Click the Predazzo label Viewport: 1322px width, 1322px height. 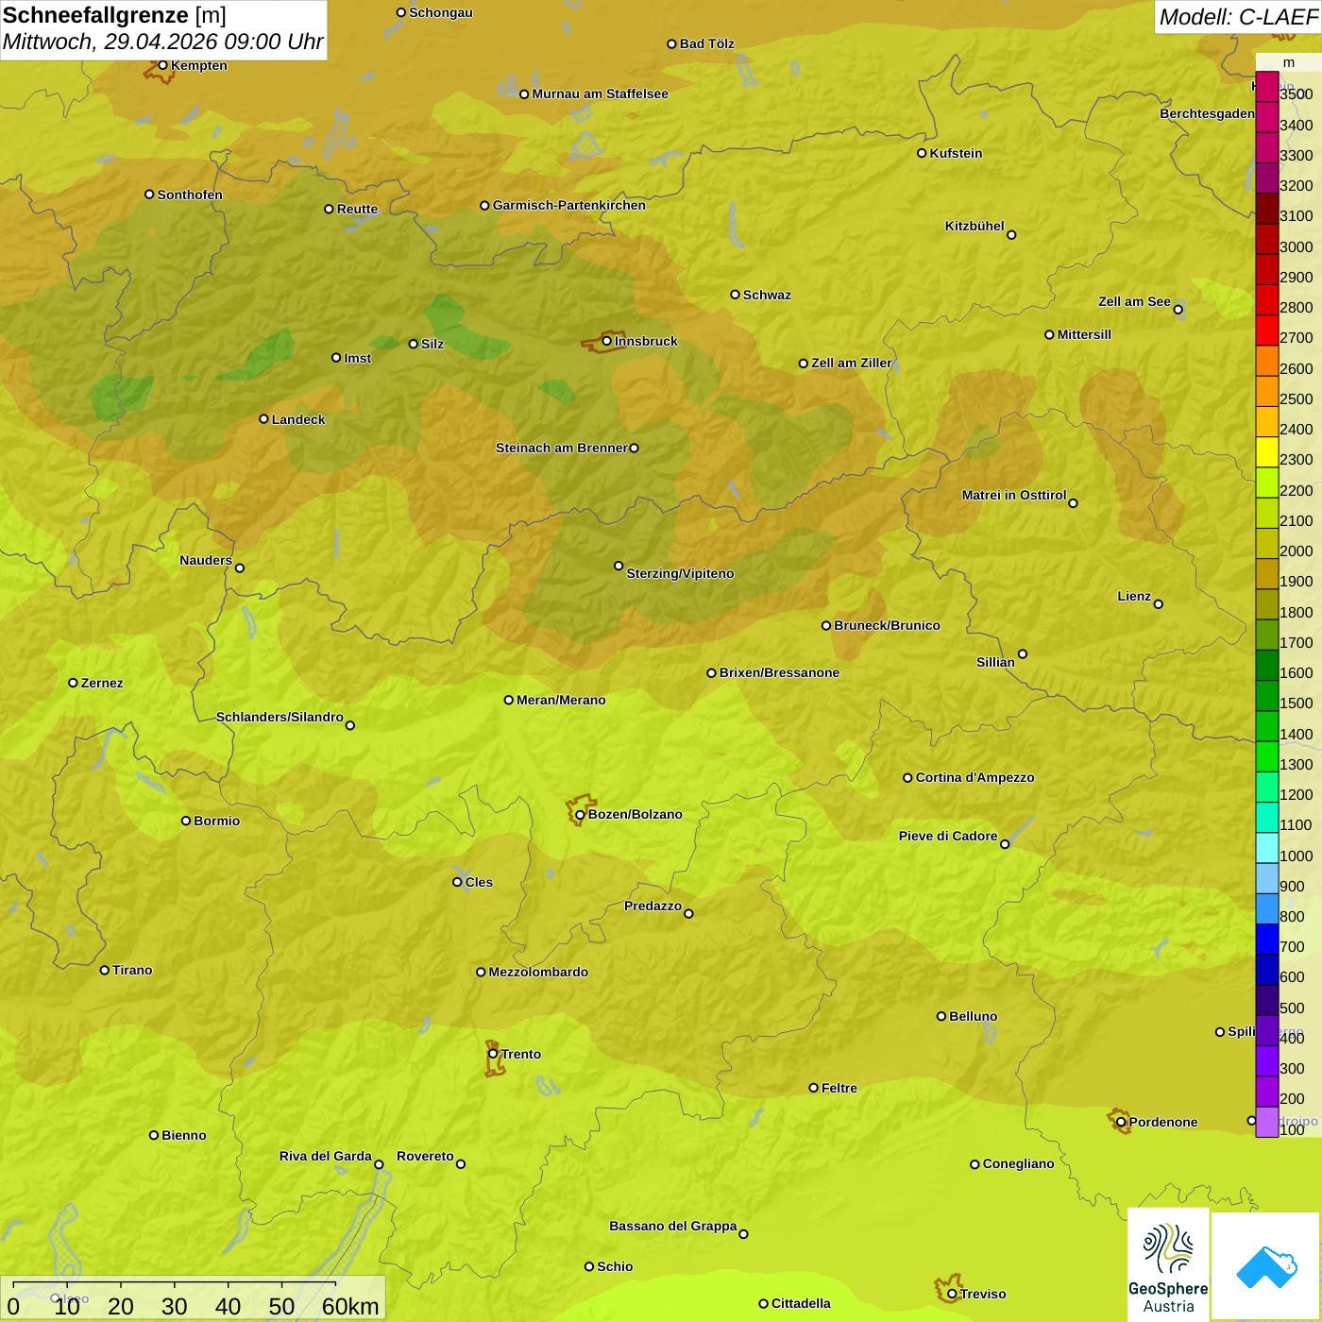point(653,906)
